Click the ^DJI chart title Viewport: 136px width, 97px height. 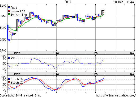(68, 2)
